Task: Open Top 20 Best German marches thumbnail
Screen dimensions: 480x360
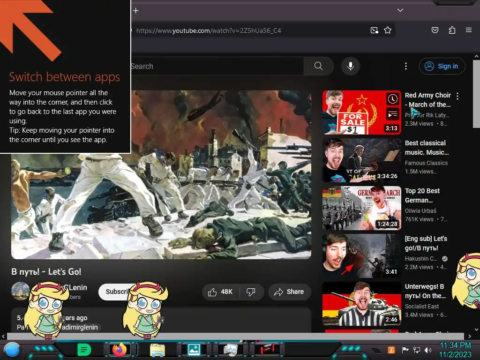Action: (361, 208)
